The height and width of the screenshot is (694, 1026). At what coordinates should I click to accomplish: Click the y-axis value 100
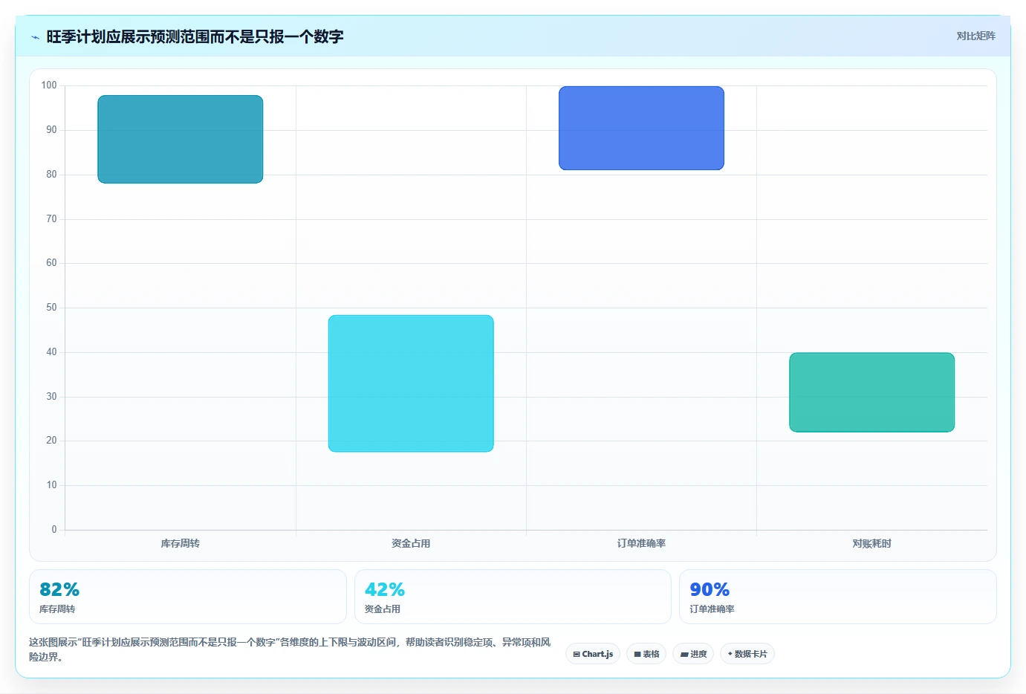click(x=49, y=85)
